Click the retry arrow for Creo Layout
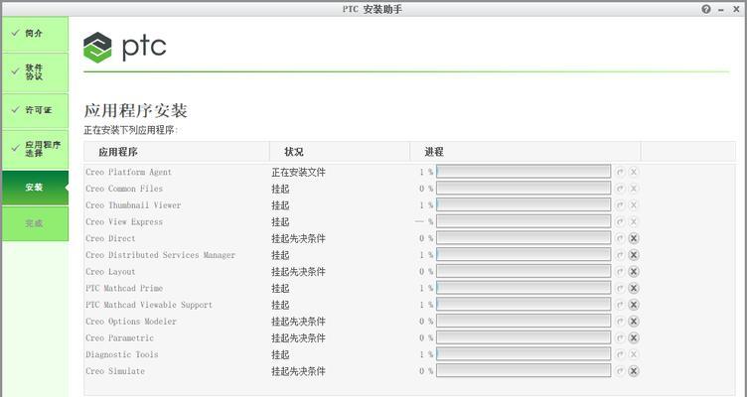This screenshot has width=747, height=397. (620, 272)
